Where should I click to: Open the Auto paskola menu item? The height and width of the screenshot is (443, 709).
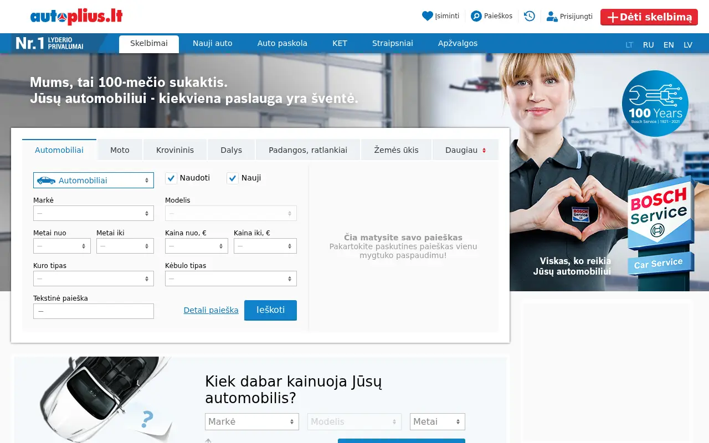pos(282,43)
